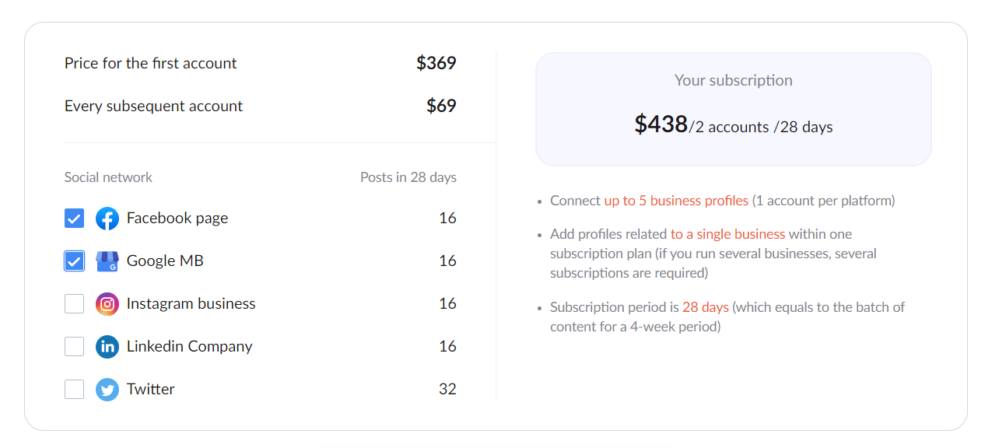Click the $369 first account price

[436, 63]
